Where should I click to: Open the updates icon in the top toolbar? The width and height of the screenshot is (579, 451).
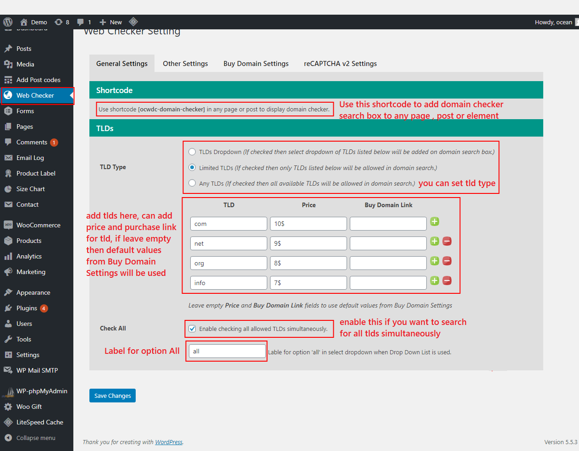59,22
